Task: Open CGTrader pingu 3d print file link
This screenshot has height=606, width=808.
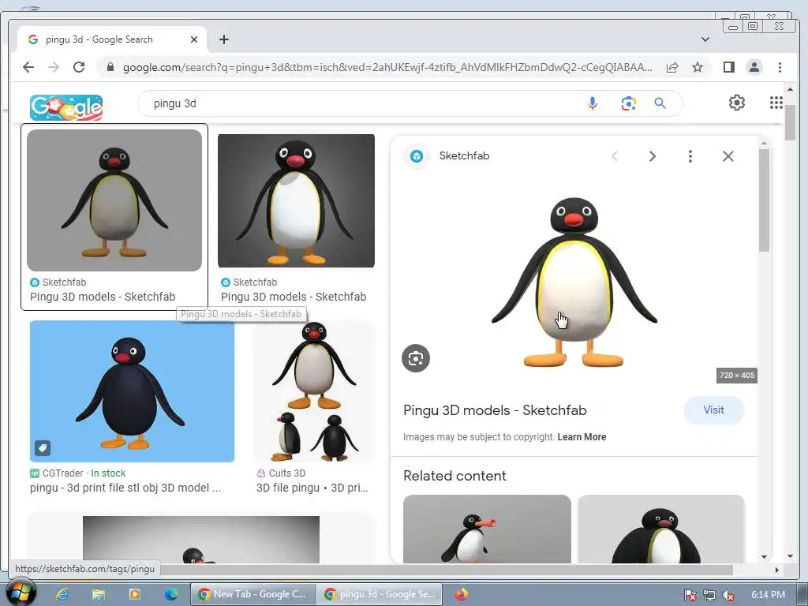Action: pyautogui.click(x=125, y=488)
